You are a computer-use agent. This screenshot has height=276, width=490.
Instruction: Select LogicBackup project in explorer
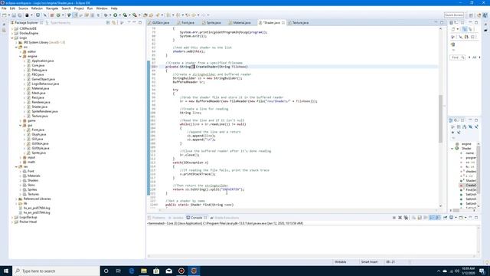tap(28, 217)
